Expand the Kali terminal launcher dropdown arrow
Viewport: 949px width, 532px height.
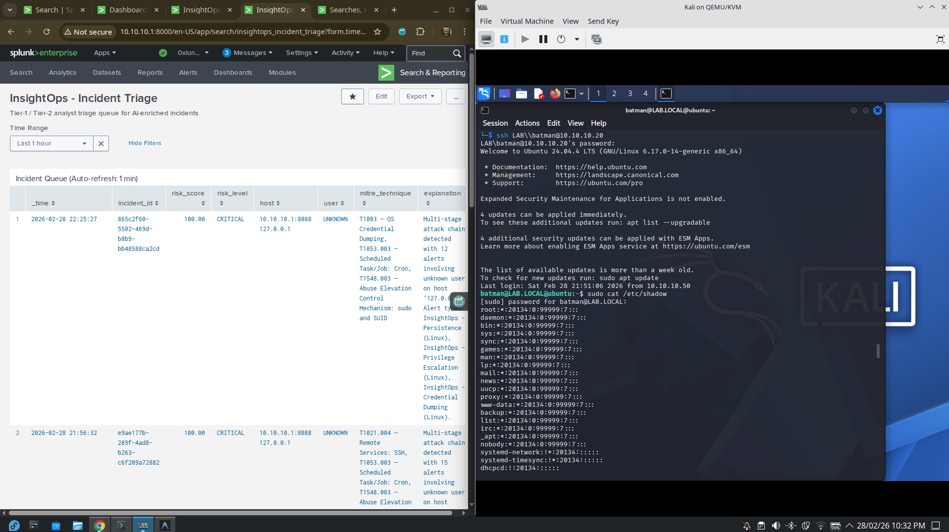pos(581,93)
